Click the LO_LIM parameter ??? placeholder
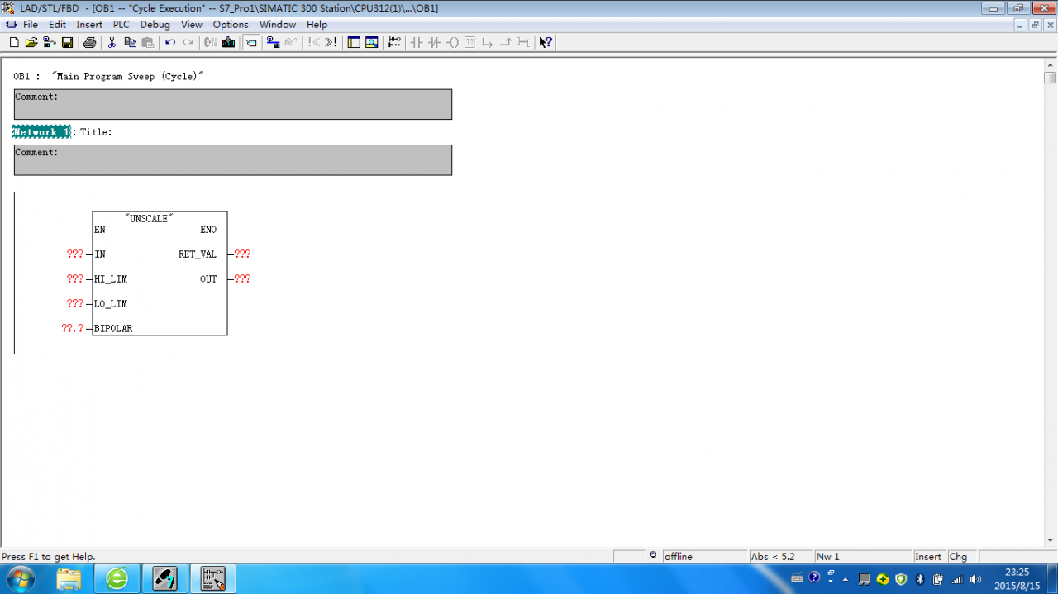 coord(75,304)
